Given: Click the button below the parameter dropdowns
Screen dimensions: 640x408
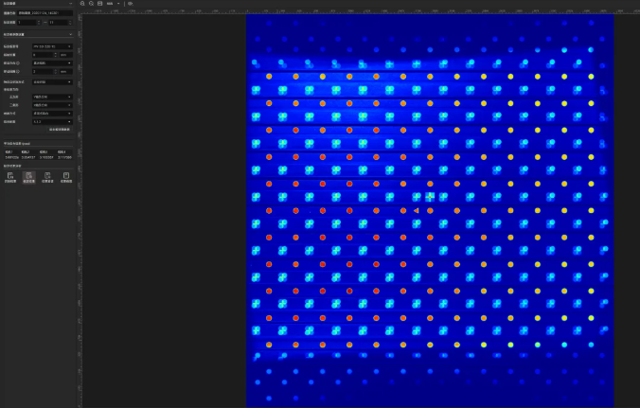Looking at the screenshot, I should tap(59, 130).
